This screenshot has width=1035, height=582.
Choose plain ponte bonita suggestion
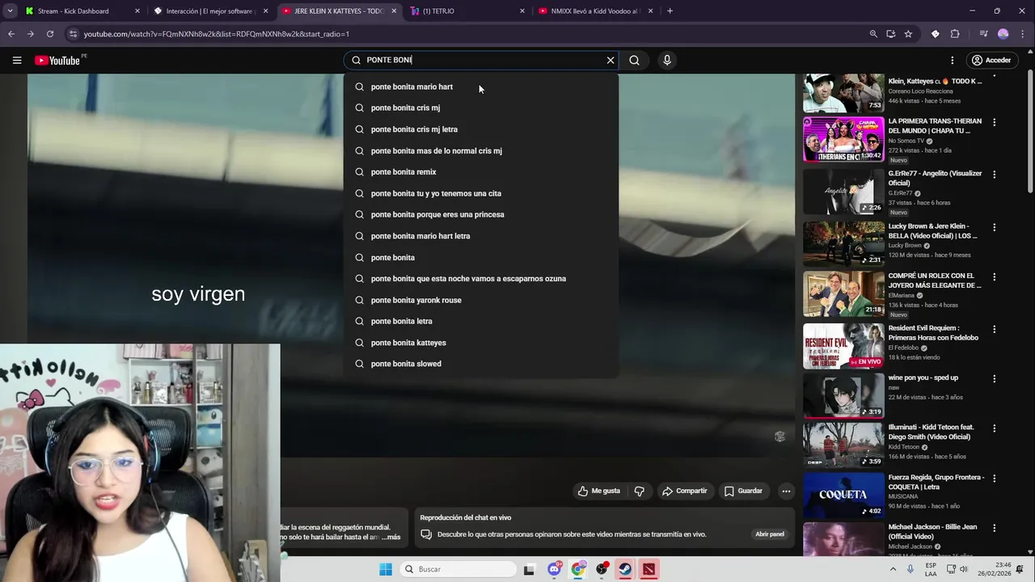pos(481,257)
